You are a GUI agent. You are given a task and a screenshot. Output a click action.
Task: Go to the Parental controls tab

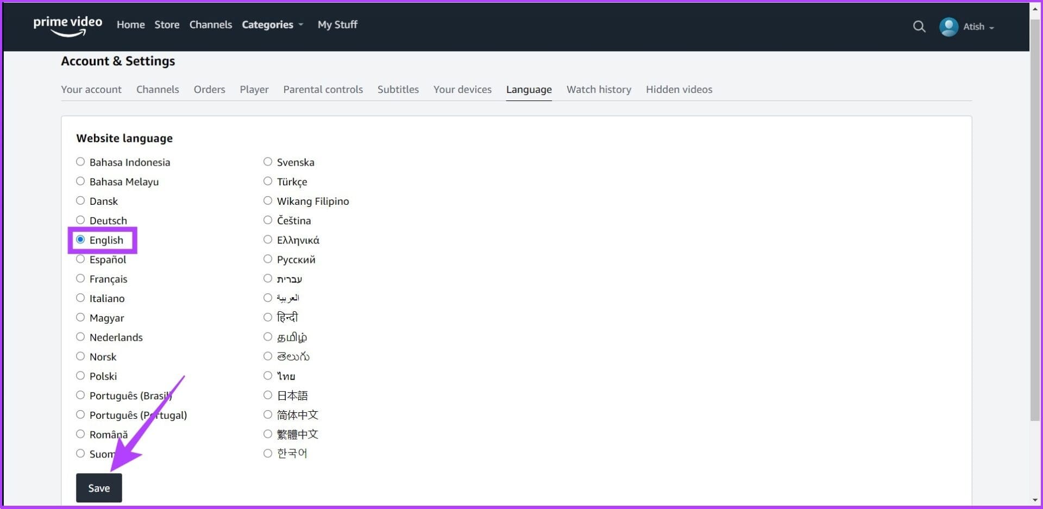pyautogui.click(x=323, y=89)
